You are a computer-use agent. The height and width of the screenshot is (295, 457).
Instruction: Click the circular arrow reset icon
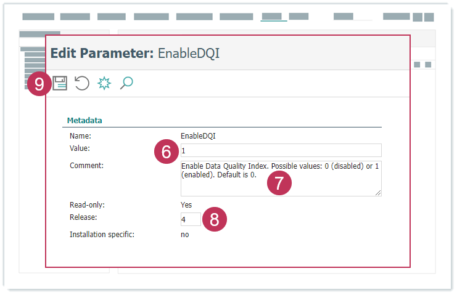pyautogui.click(x=82, y=83)
